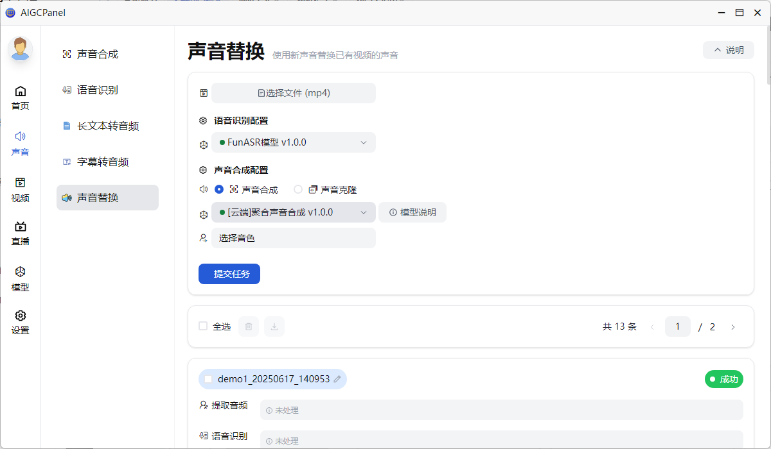
Task: Click the 选择音色 input field
Action: click(x=294, y=238)
